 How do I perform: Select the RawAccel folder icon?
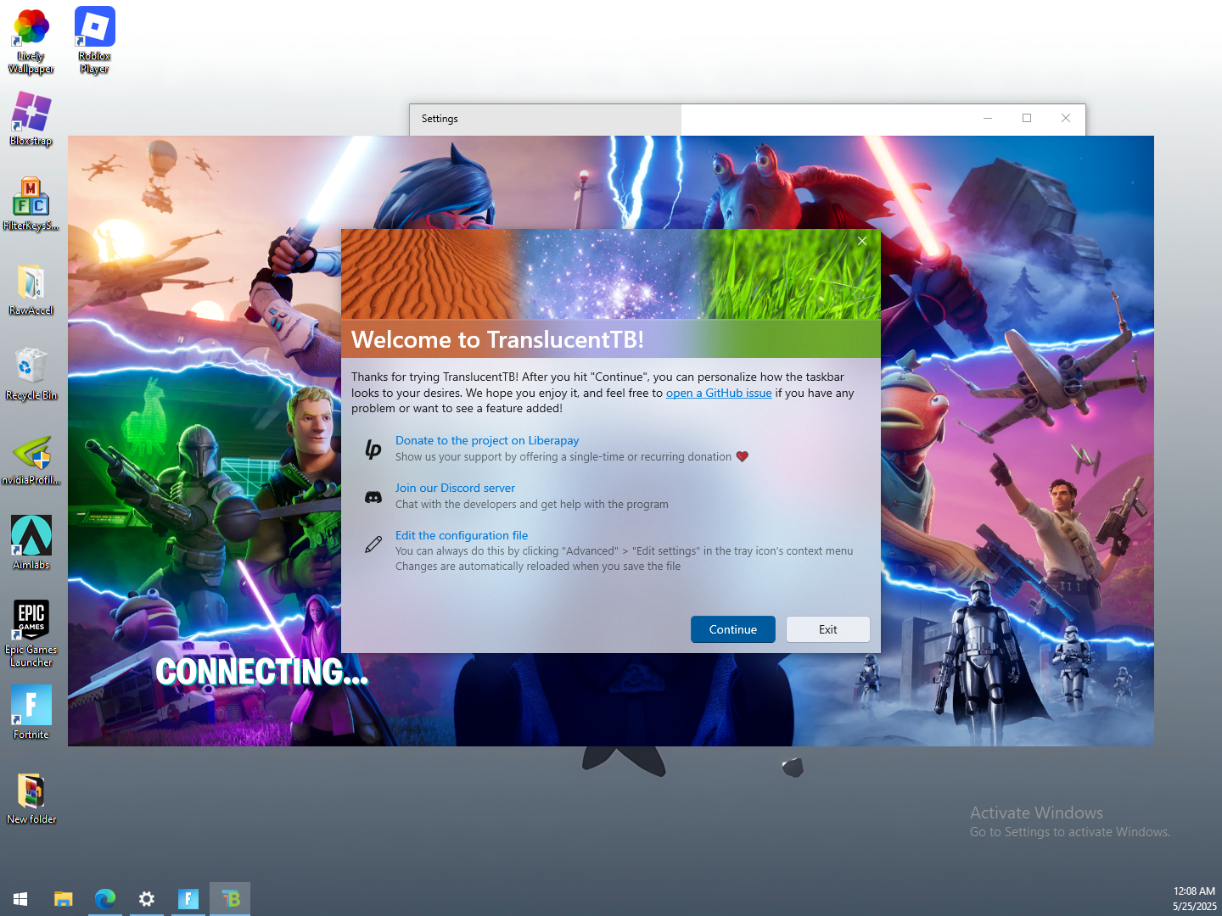point(31,288)
